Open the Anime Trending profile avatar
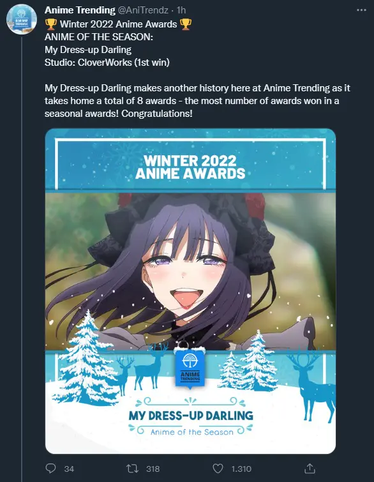 click(x=22, y=19)
